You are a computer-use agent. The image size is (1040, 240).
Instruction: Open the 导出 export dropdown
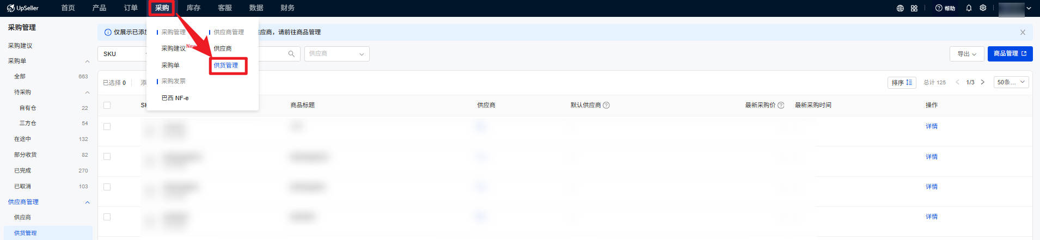966,54
